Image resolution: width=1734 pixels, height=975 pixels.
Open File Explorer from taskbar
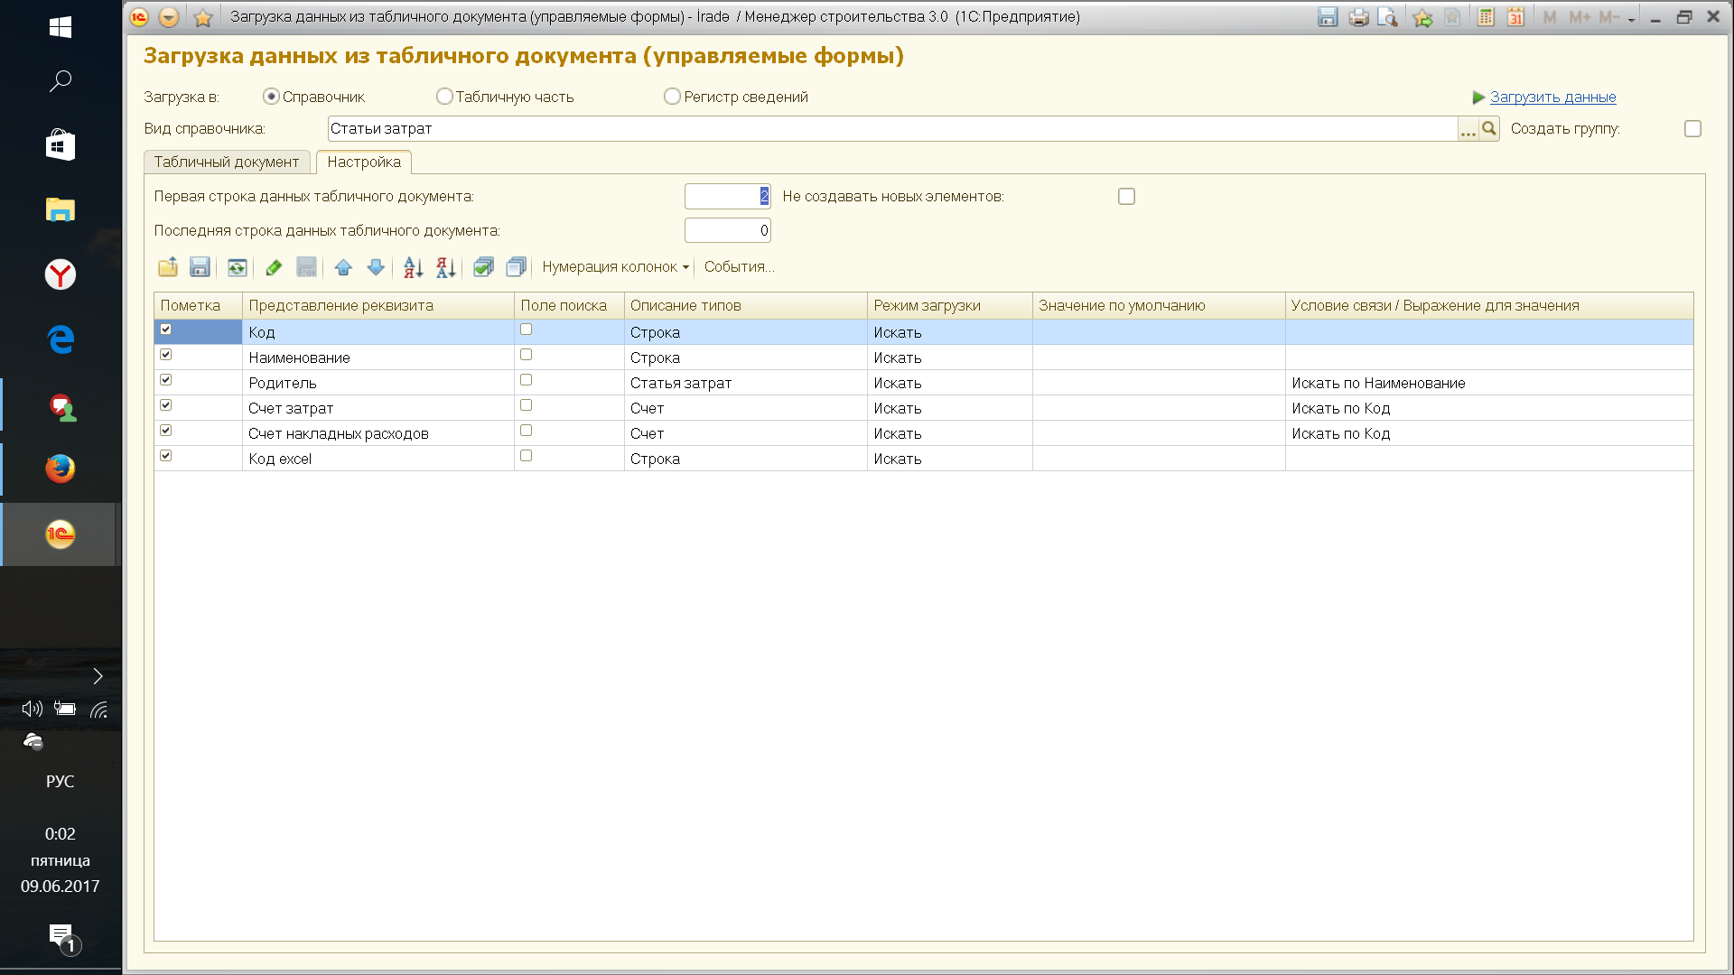(x=61, y=210)
